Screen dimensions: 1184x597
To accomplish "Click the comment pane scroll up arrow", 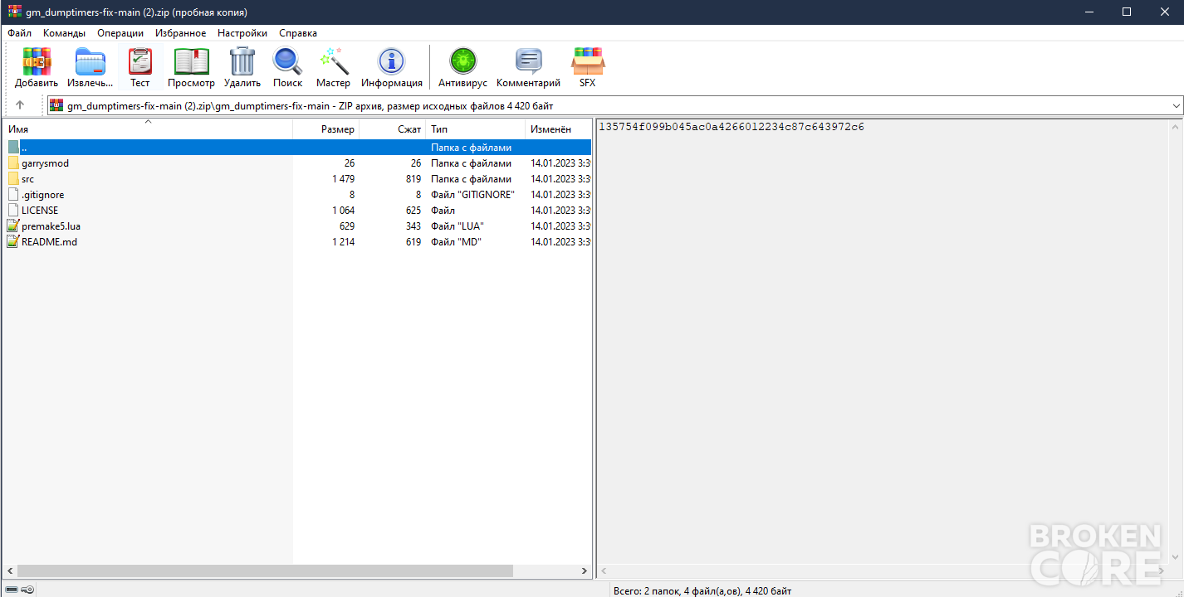I will [1177, 127].
